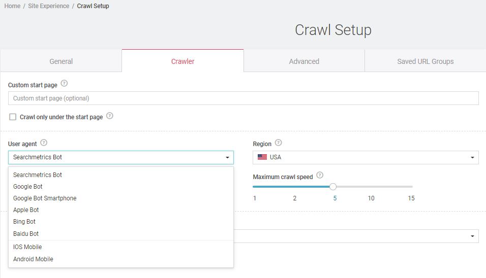
Task: Enable Crawl only under the start page checkbox
Action: click(13, 117)
